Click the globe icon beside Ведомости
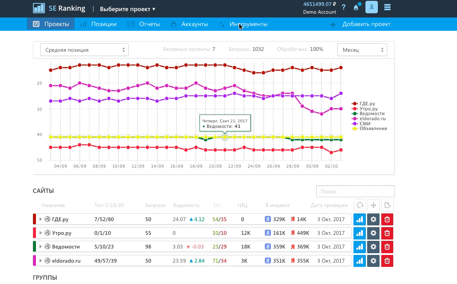The height and width of the screenshot is (284, 457). (47, 247)
